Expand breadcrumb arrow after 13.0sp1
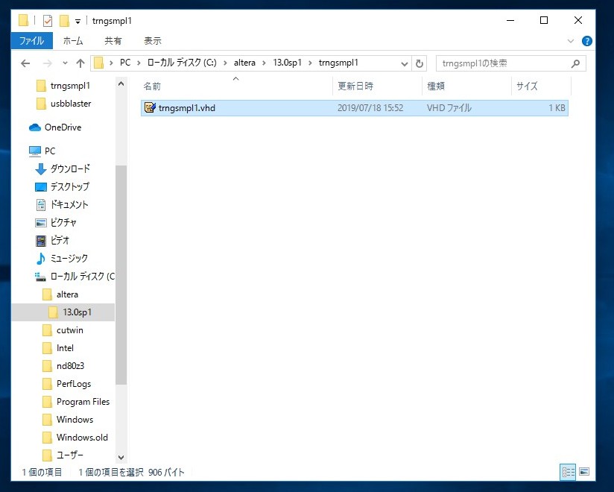This screenshot has width=614, height=492. click(x=310, y=63)
